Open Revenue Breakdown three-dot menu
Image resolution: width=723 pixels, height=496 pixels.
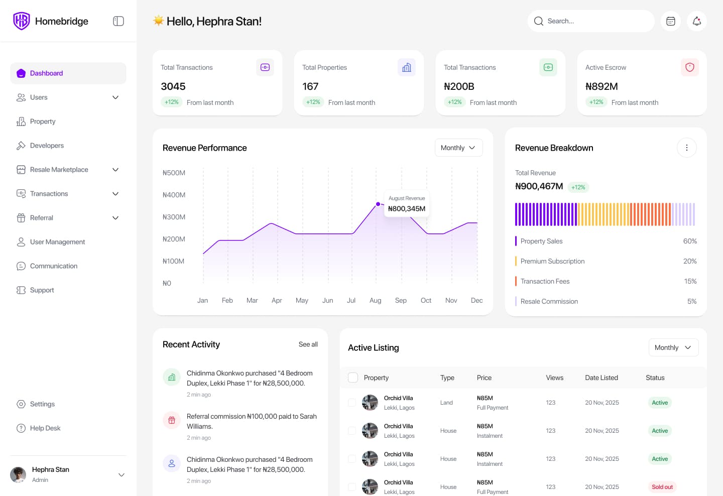pyautogui.click(x=687, y=148)
